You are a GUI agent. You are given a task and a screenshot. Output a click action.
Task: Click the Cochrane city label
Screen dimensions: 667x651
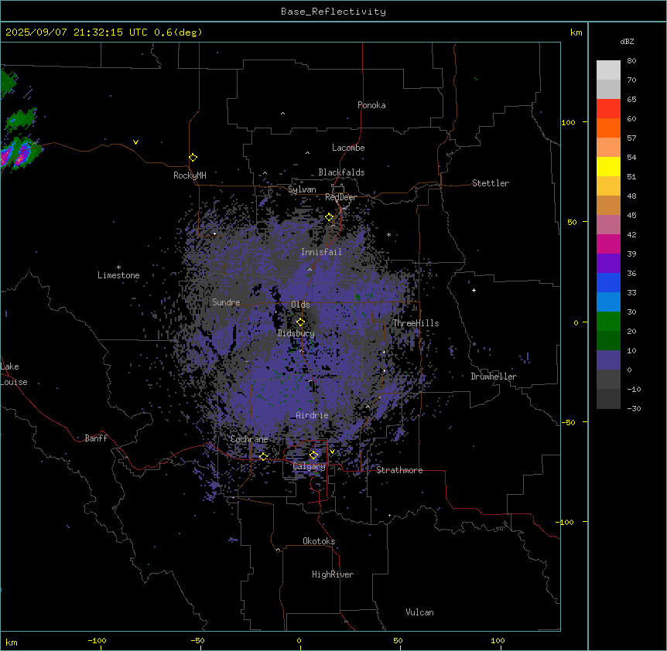[249, 439]
